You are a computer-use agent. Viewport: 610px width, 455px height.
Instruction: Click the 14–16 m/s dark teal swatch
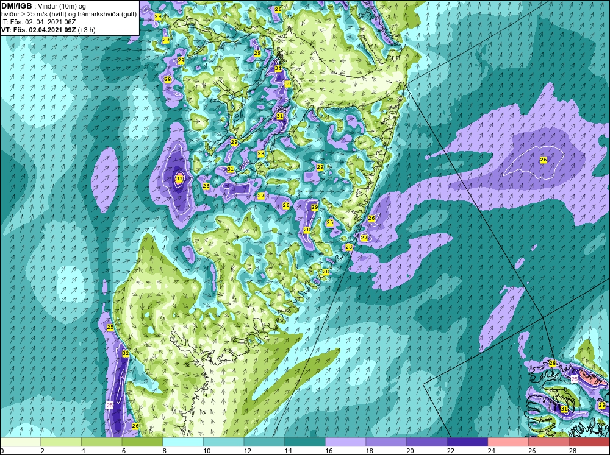(x=305, y=442)
